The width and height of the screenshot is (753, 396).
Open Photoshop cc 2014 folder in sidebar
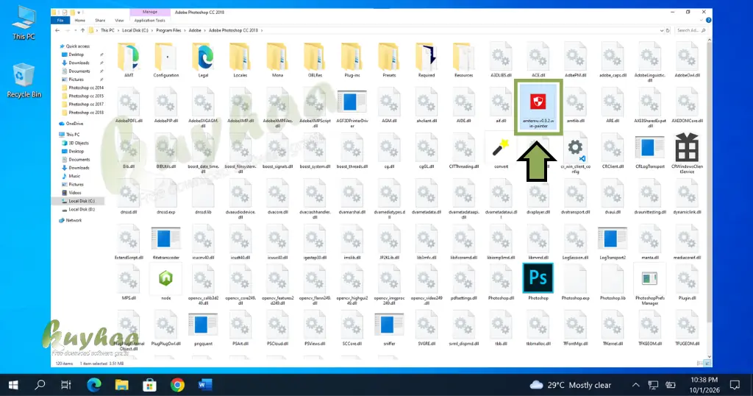point(82,88)
